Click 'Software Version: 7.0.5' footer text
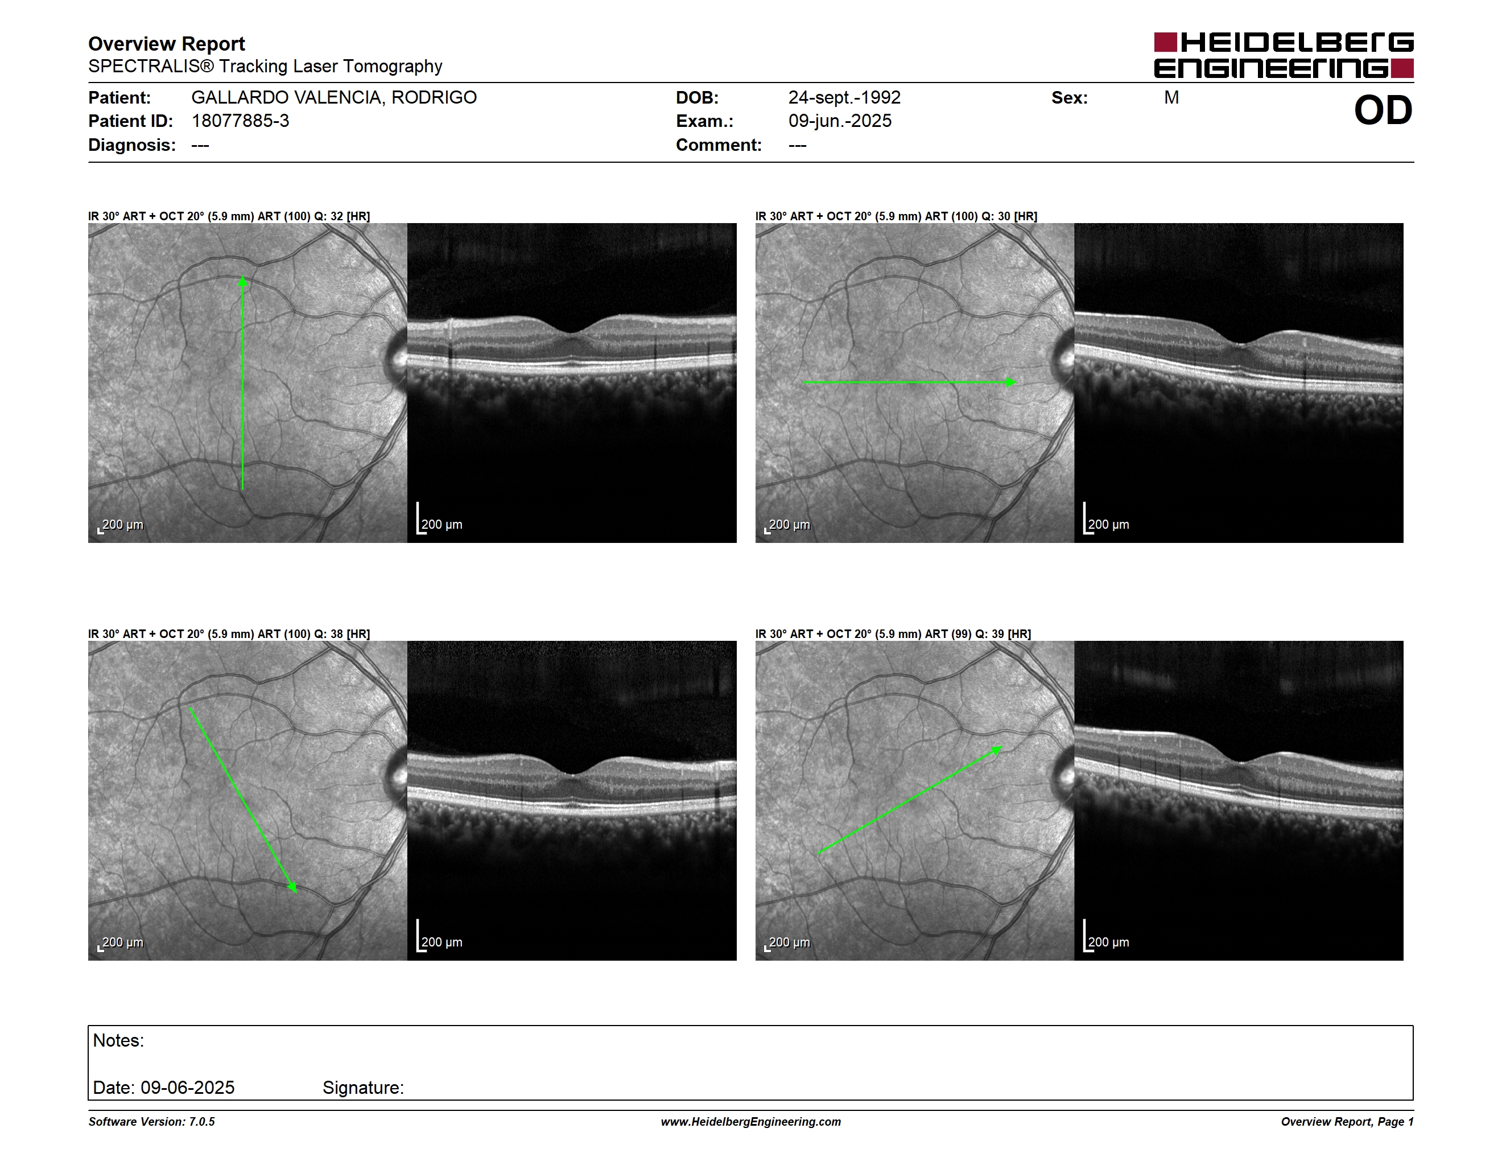Image resolution: width=1502 pixels, height=1161 pixels. tap(151, 1122)
